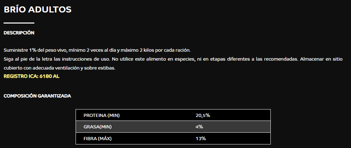Click the 20,5% protein value

pyautogui.click(x=203, y=116)
